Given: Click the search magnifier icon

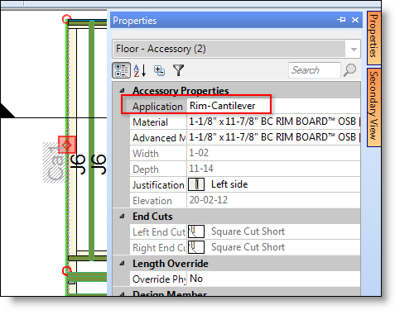Looking at the screenshot, I should [349, 70].
